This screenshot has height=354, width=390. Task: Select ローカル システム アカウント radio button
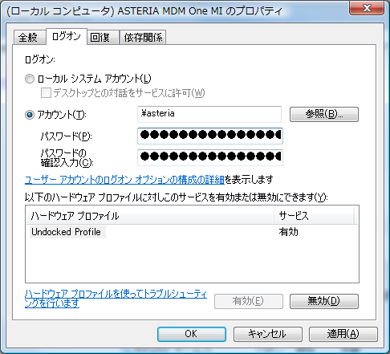[x=30, y=79]
